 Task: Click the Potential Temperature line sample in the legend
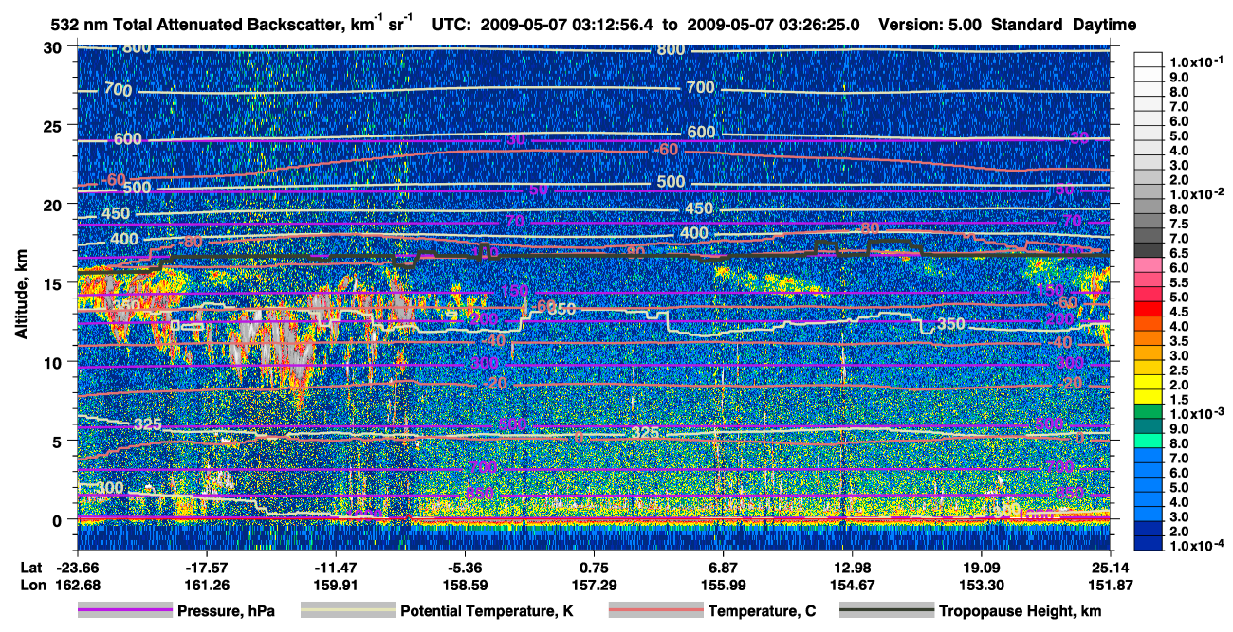348,611
